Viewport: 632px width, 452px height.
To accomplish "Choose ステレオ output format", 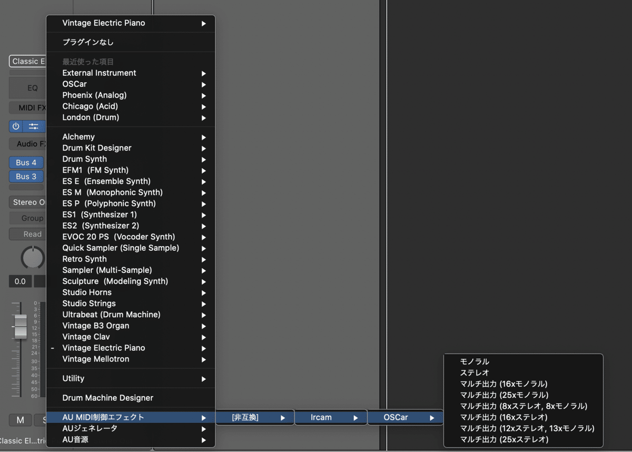I will (x=524, y=372).
